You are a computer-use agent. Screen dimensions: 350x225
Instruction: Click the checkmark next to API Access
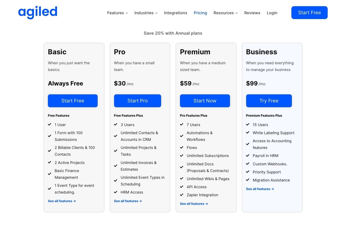[x=182, y=187]
